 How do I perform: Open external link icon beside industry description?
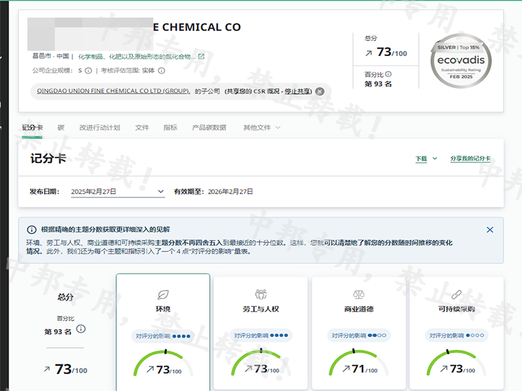[x=202, y=57]
